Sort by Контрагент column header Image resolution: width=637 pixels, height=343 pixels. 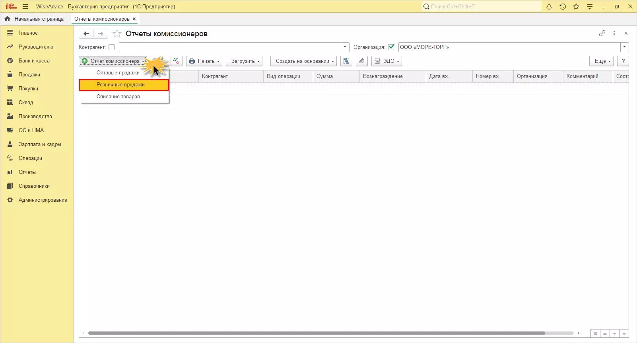pyautogui.click(x=231, y=76)
